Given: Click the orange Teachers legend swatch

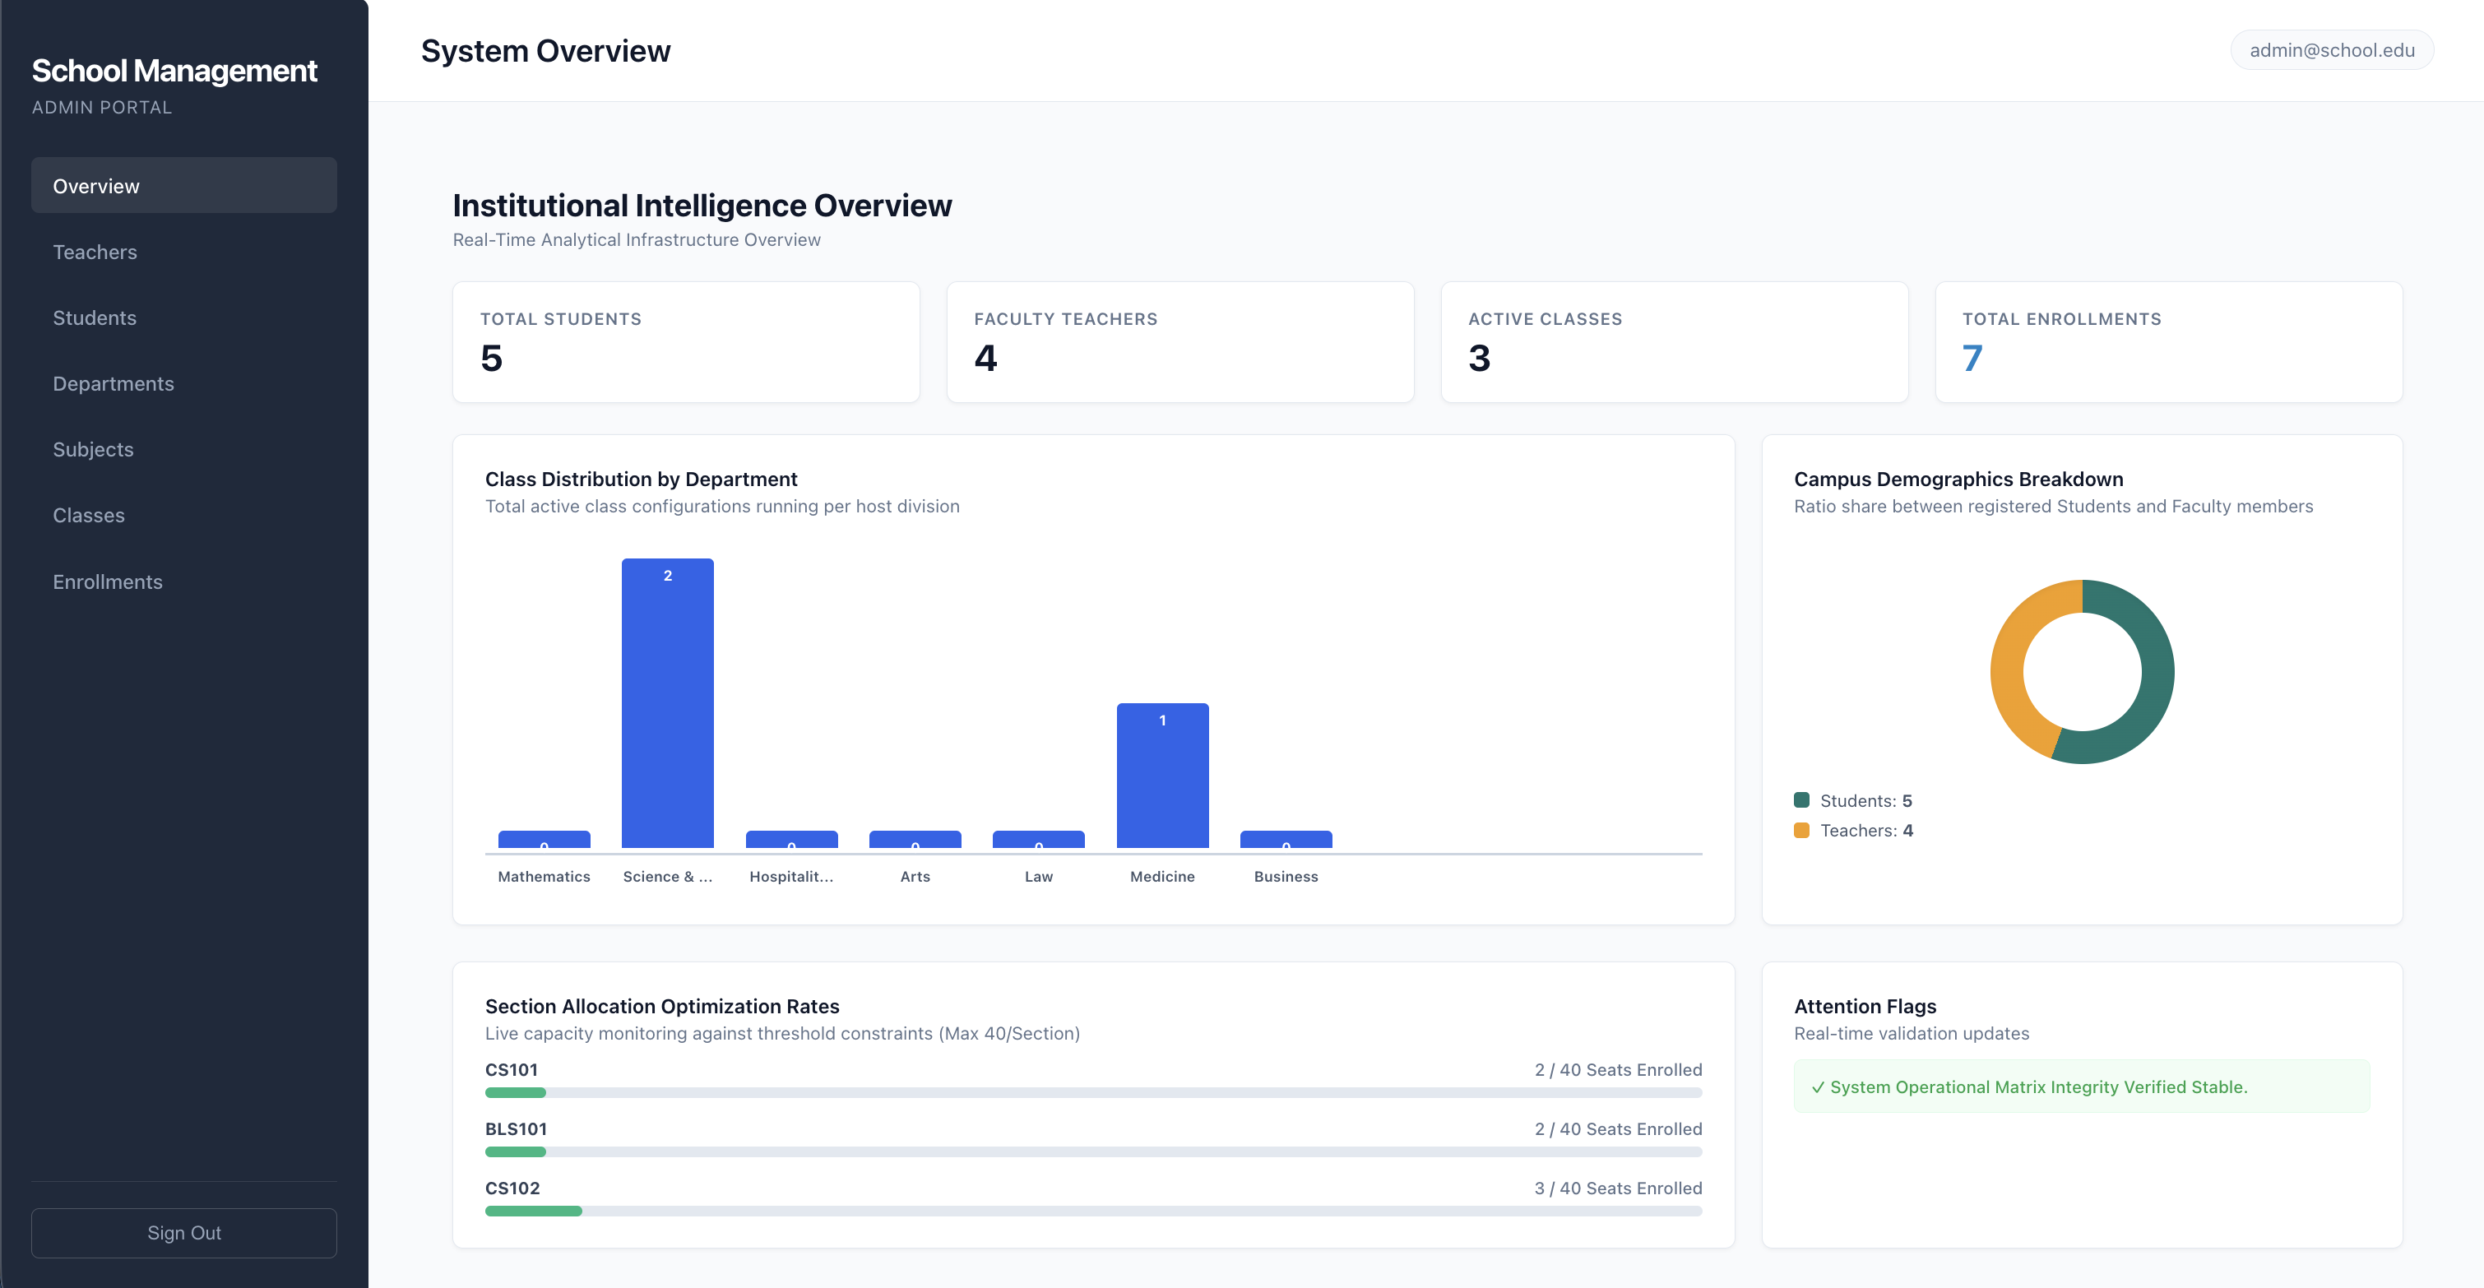Looking at the screenshot, I should (1801, 830).
